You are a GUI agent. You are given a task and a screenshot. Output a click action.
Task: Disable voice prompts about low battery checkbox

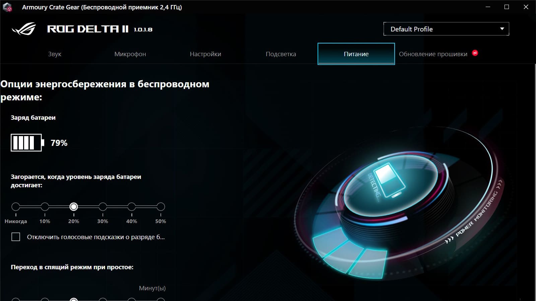[16, 237]
